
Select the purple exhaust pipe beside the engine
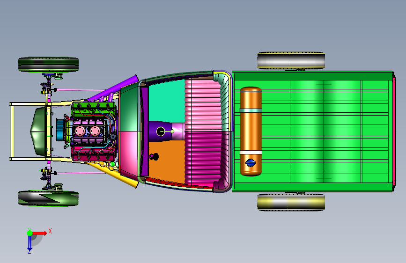(x=117, y=88)
